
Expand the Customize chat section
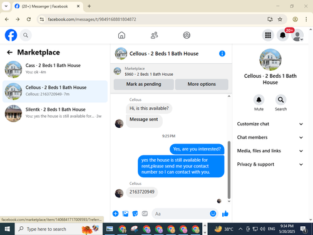click(x=270, y=124)
